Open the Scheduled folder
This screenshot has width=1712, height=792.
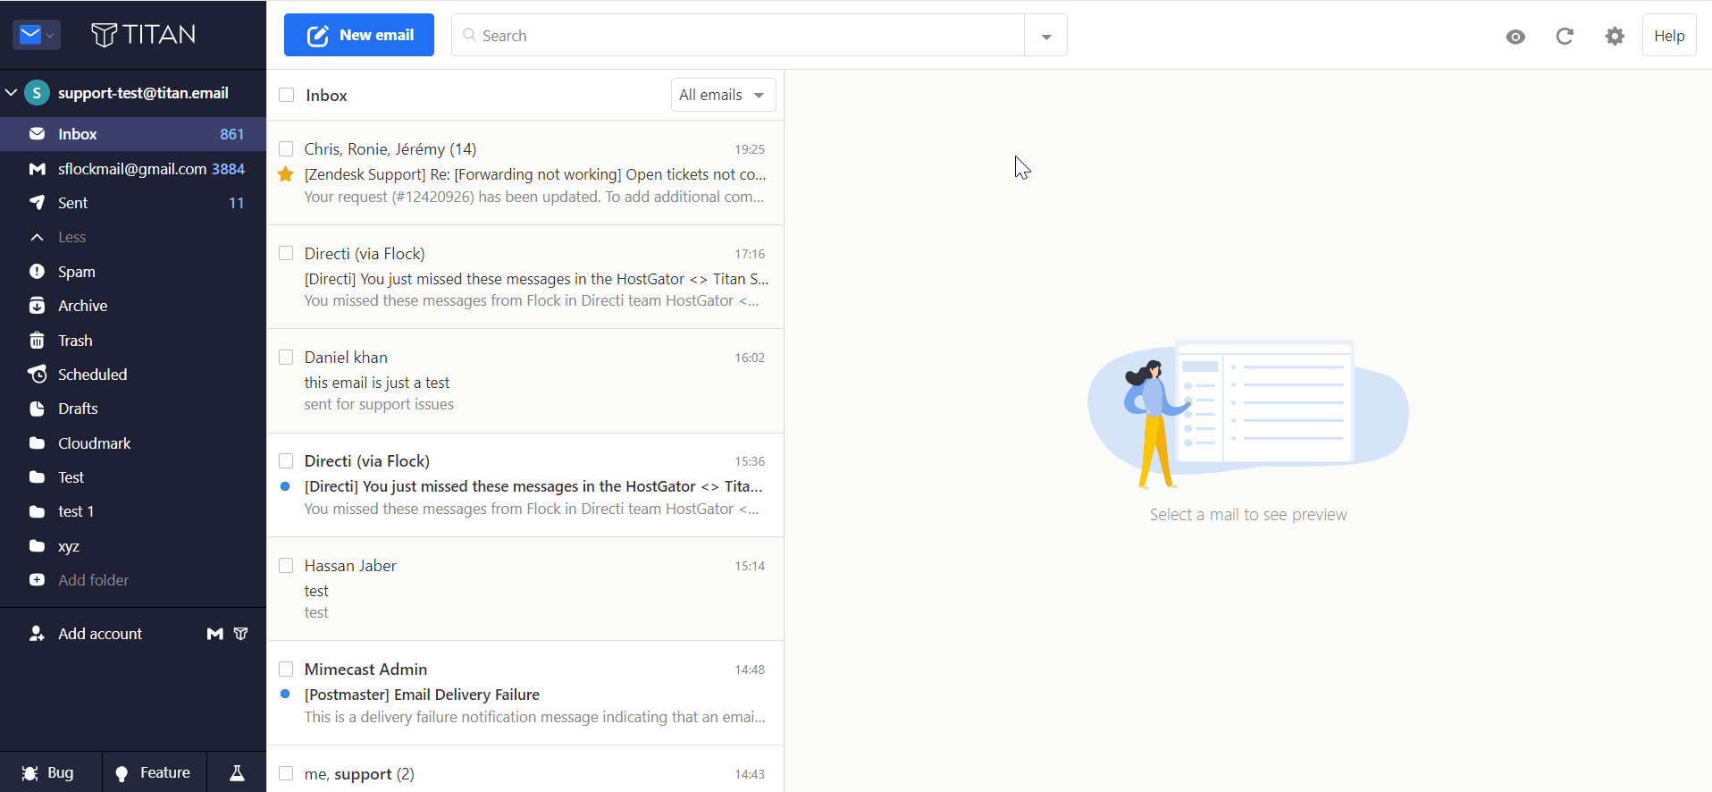pos(133,375)
